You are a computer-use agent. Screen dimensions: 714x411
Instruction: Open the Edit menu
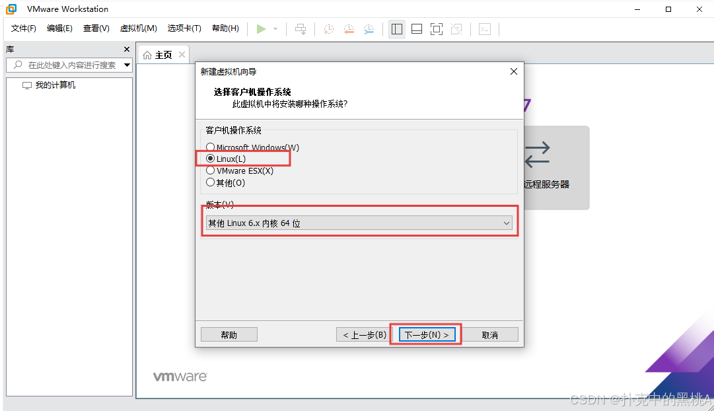point(59,28)
